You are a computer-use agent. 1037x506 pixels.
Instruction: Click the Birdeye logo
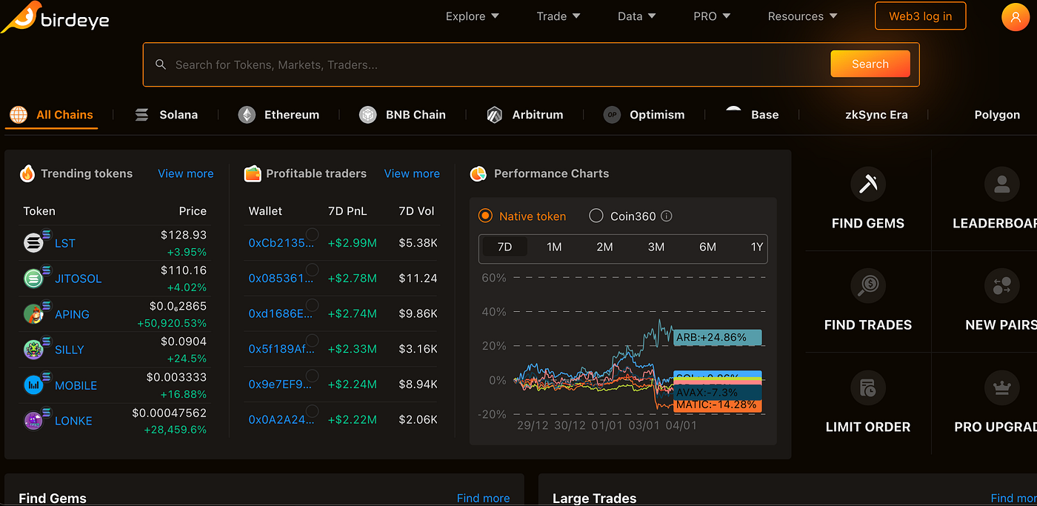(x=55, y=17)
